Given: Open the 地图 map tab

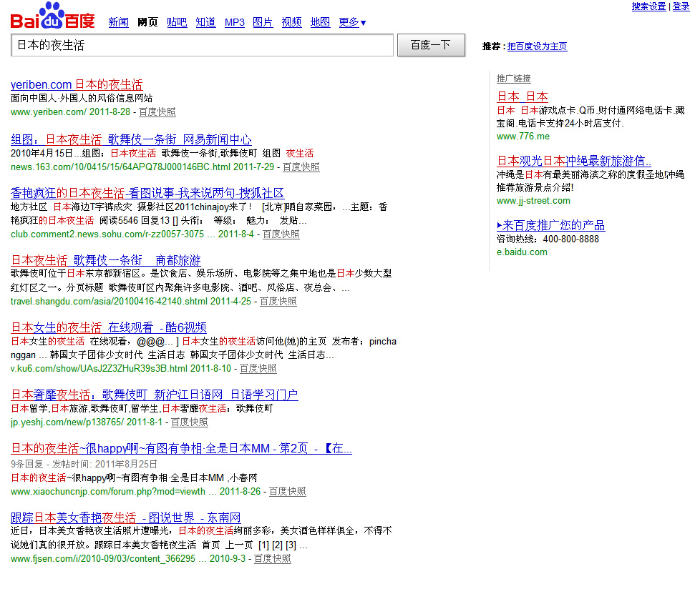Looking at the screenshot, I should 320,22.
